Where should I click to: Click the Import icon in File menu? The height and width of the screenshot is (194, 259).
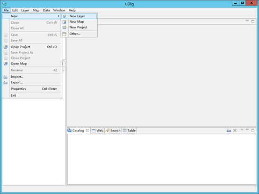pyautogui.click(x=6, y=77)
